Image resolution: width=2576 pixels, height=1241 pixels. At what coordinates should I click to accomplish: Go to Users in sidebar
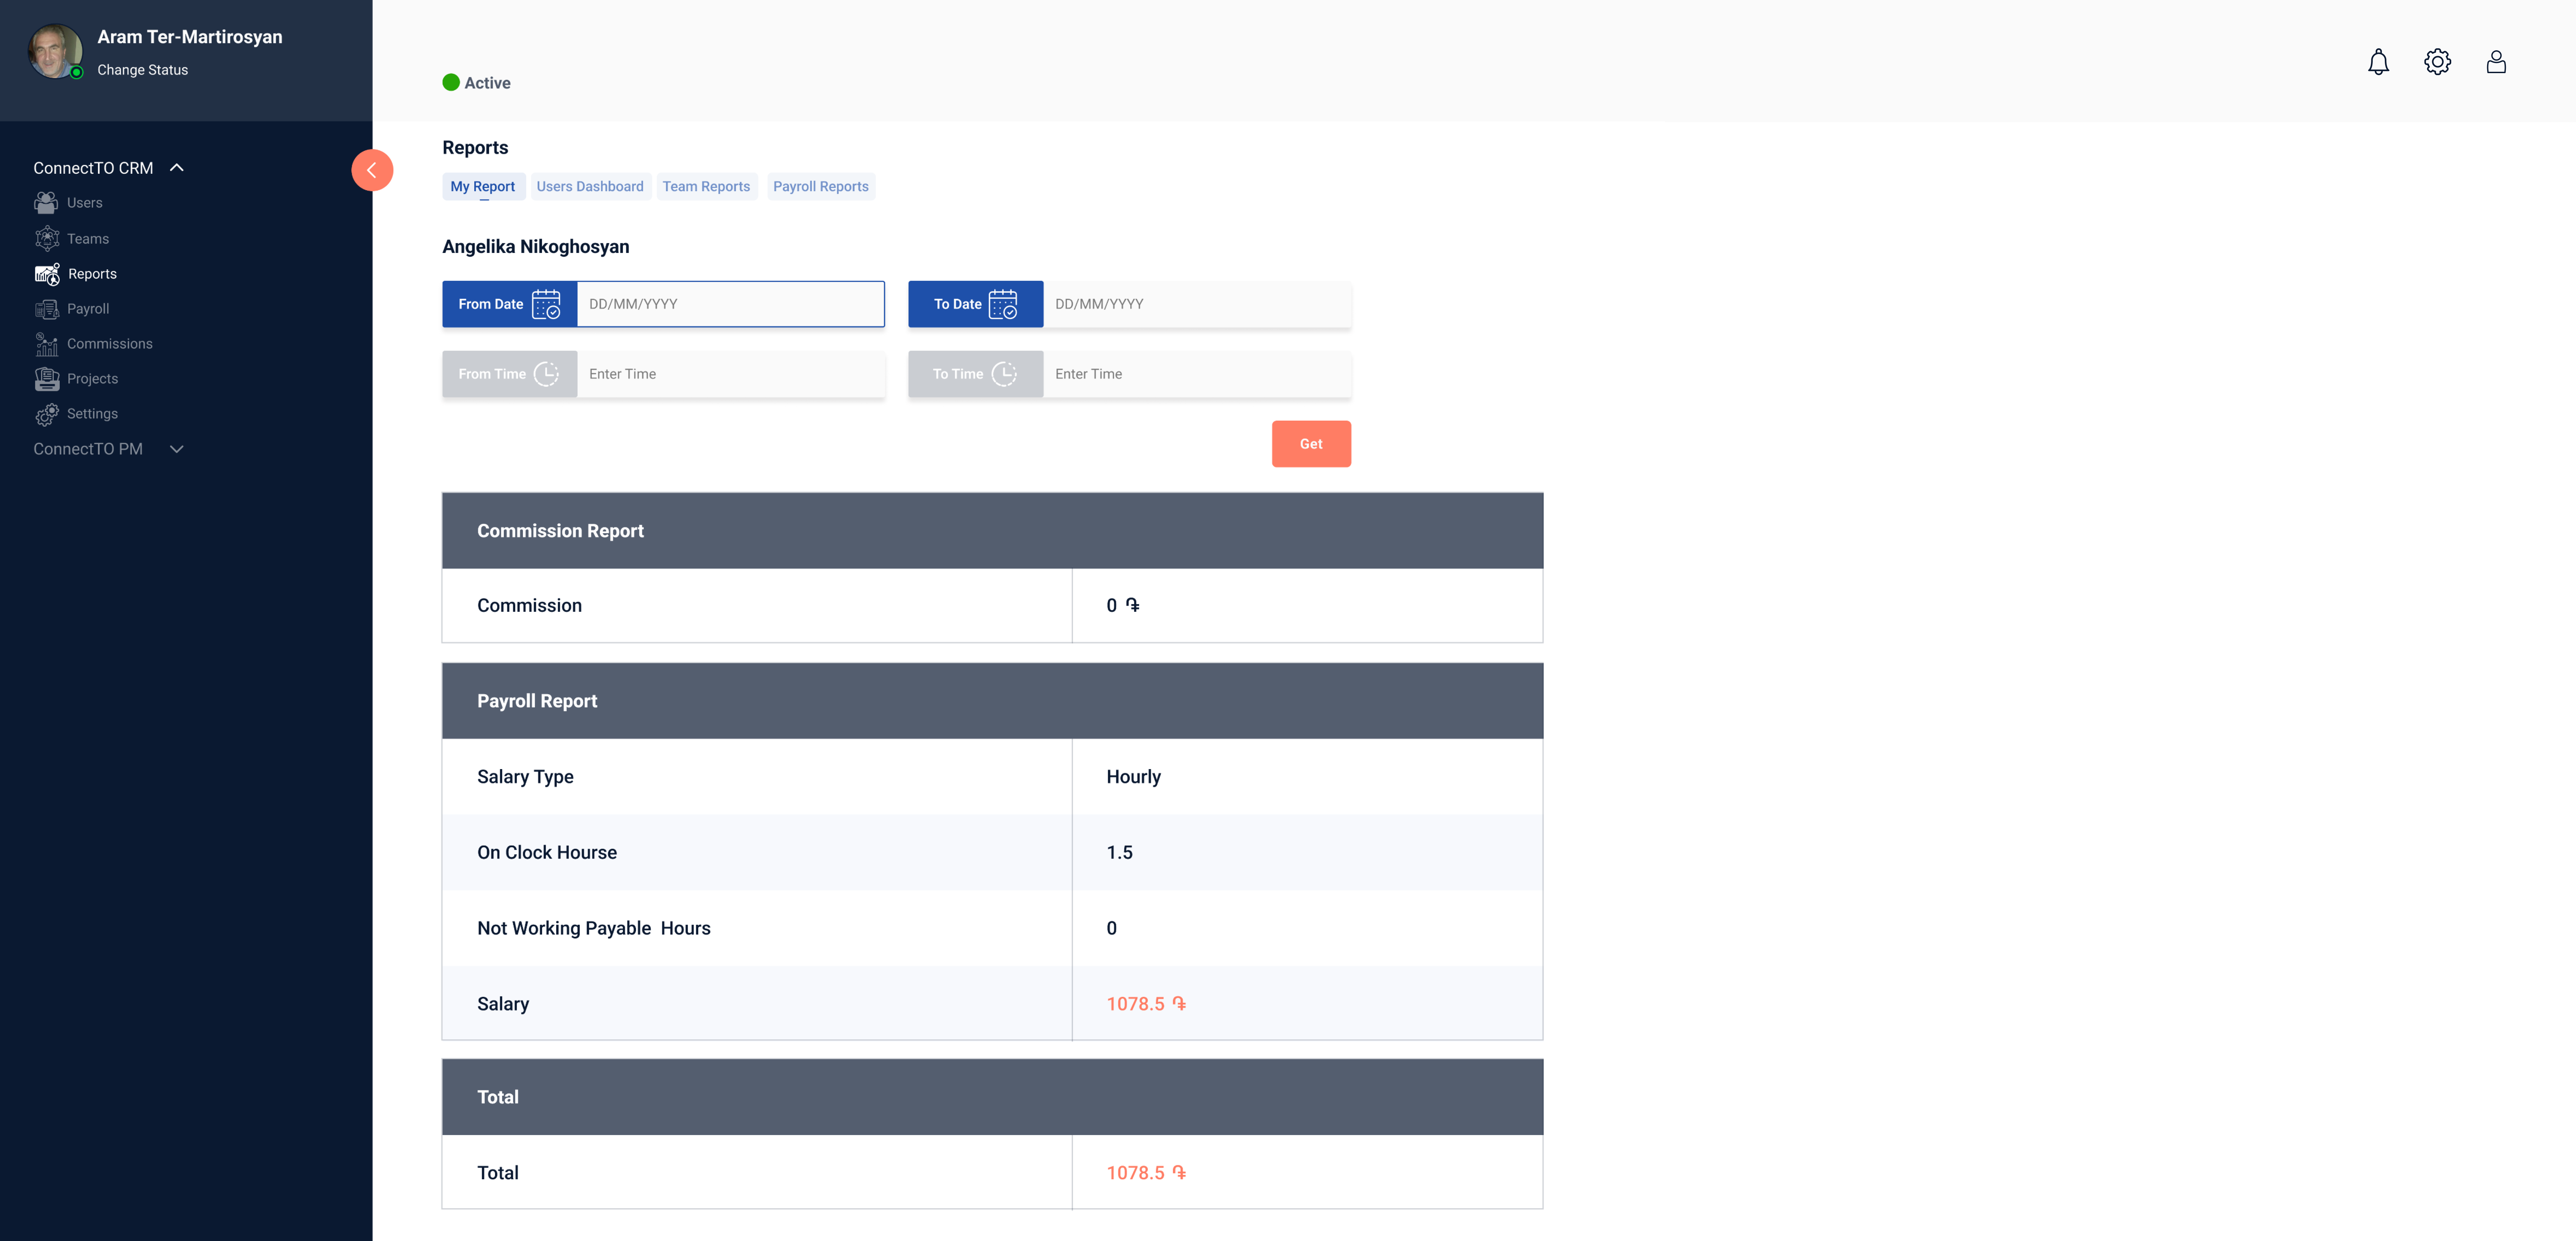[x=85, y=203]
